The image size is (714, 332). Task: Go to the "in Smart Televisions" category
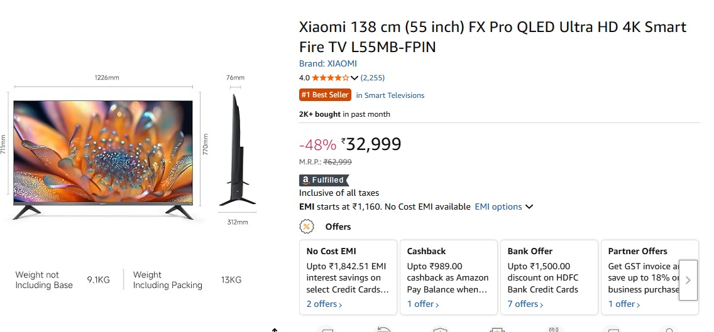coord(390,95)
